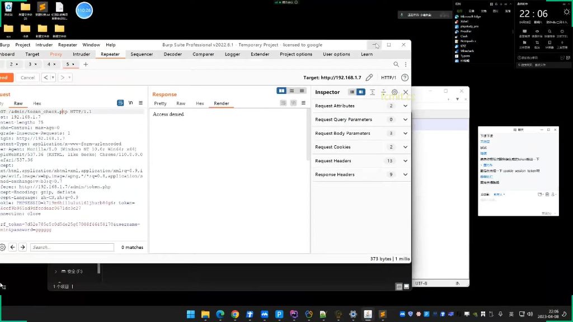The height and width of the screenshot is (322, 573).
Task: Expand all Inspector sections icon
Action: [372, 92]
